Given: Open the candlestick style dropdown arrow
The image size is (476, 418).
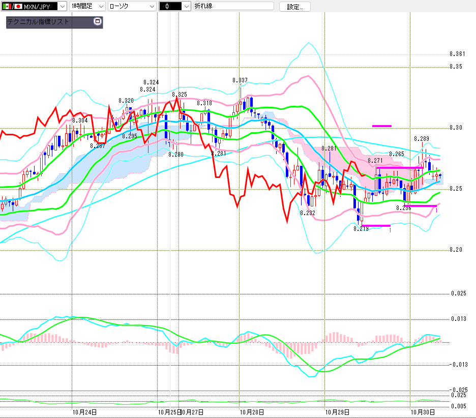Looking at the screenshot, I should tap(186, 6).
